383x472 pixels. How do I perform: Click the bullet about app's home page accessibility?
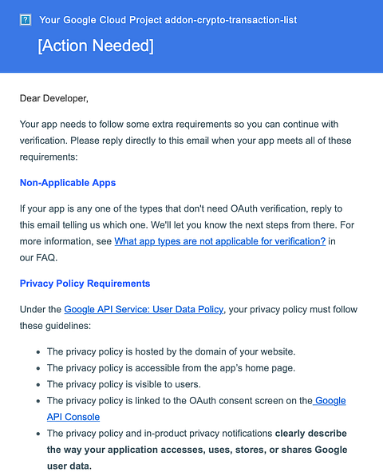click(171, 368)
